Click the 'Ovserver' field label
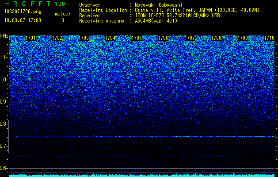This screenshot has height=177, width=278. (x=90, y=5)
